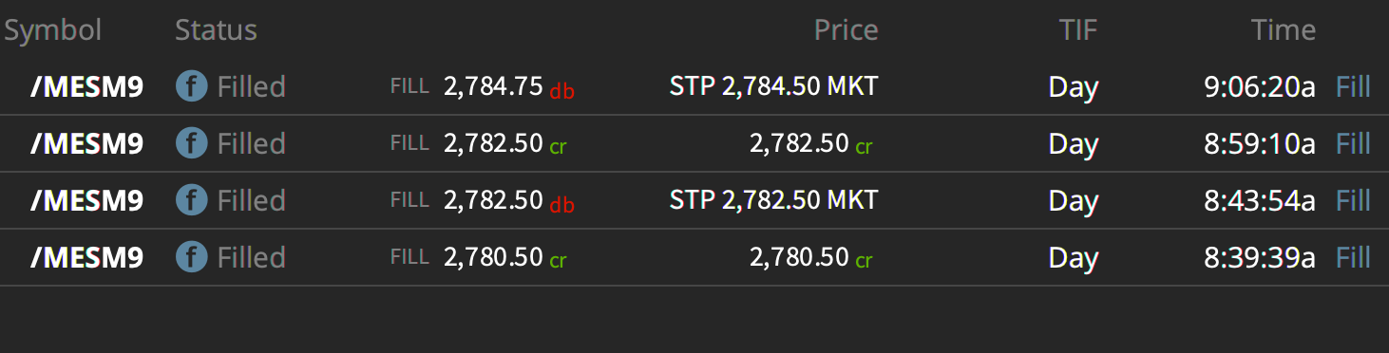Click the Day TIF value for the 8:39:39a order
The image size is (1389, 353).
(x=1074, y=259)
